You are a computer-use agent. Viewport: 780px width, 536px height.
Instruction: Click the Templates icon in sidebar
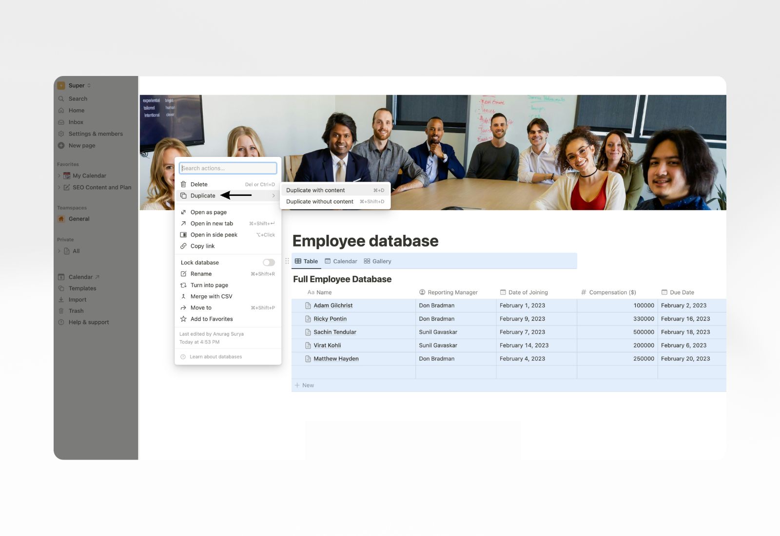coord(61,288)
